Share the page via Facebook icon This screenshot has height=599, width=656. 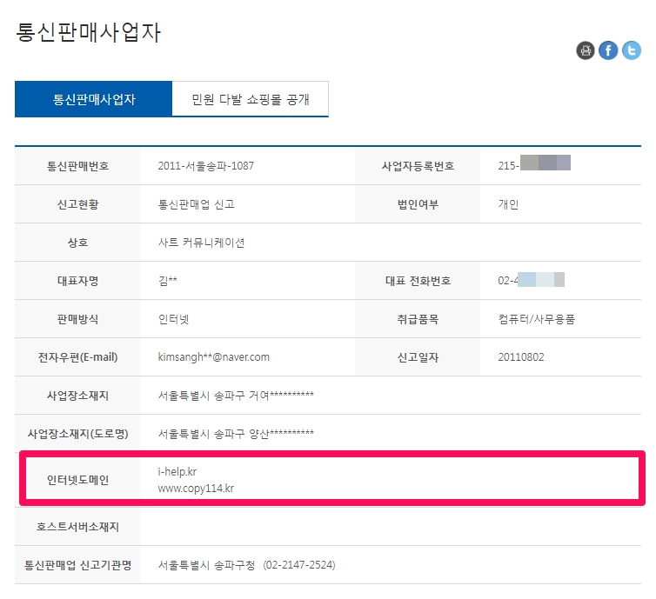[x=608, y=50]
